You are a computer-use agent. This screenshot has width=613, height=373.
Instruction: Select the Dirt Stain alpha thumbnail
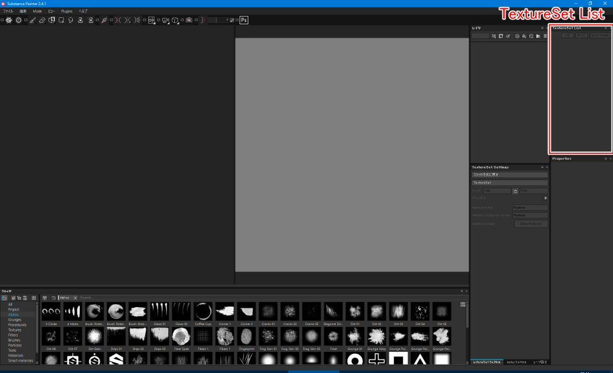pyautogui.click(x=95, y=337)
